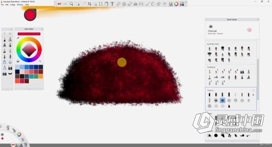The width and height of the screenshot is (272, 147).
Task: Choose the light blue first swatch
Action: click(x=17, y=67)
